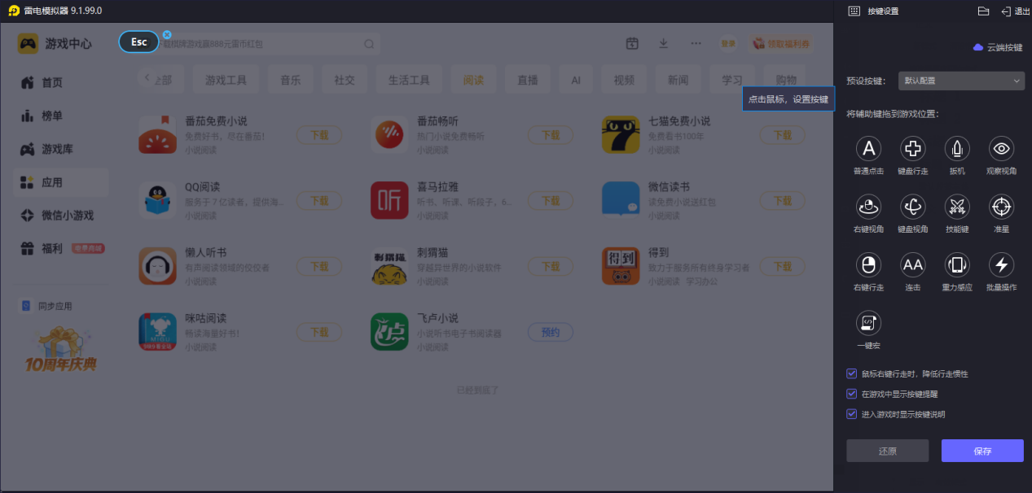This screenshot has width=1032, height=493.
Task: Open 应用 in the sidebar
Action: [61, 182]
